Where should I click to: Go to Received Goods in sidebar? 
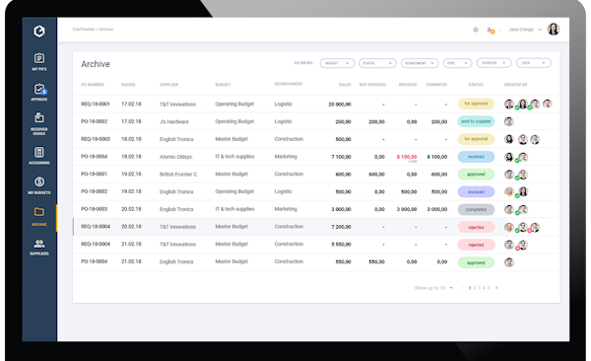(x=39, y=123)
